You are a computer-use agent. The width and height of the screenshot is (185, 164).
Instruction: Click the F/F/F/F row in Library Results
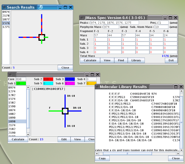(x=133, y=94)
